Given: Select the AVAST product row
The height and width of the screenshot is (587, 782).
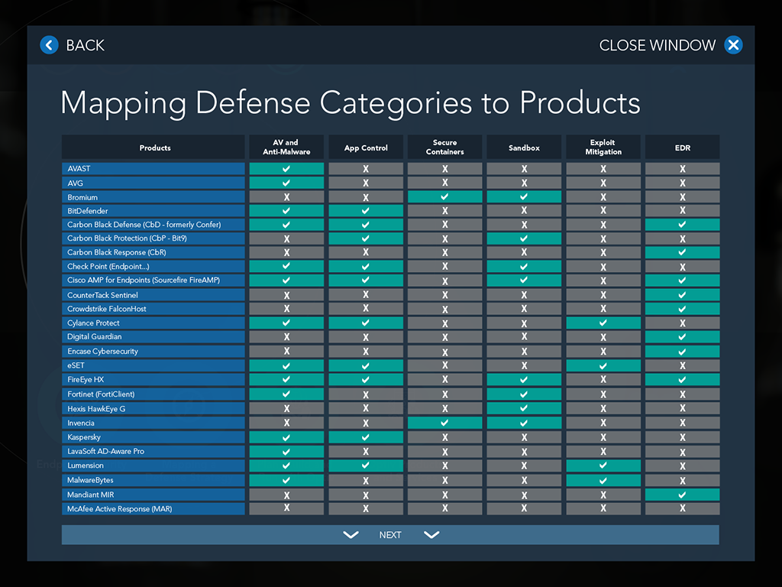Looking at the screenshot, I should [x=153, y=169].
